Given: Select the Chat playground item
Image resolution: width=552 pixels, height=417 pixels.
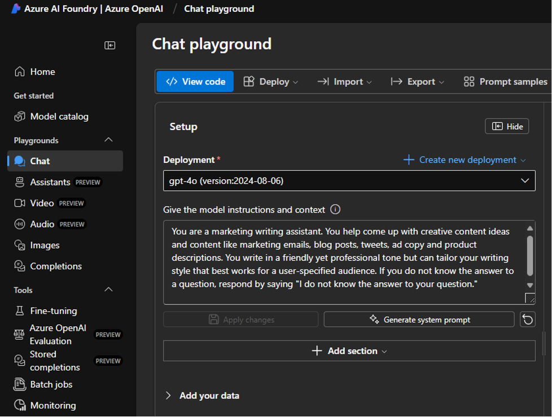Looking at the screenshot, I should click(x=65, y=161).
